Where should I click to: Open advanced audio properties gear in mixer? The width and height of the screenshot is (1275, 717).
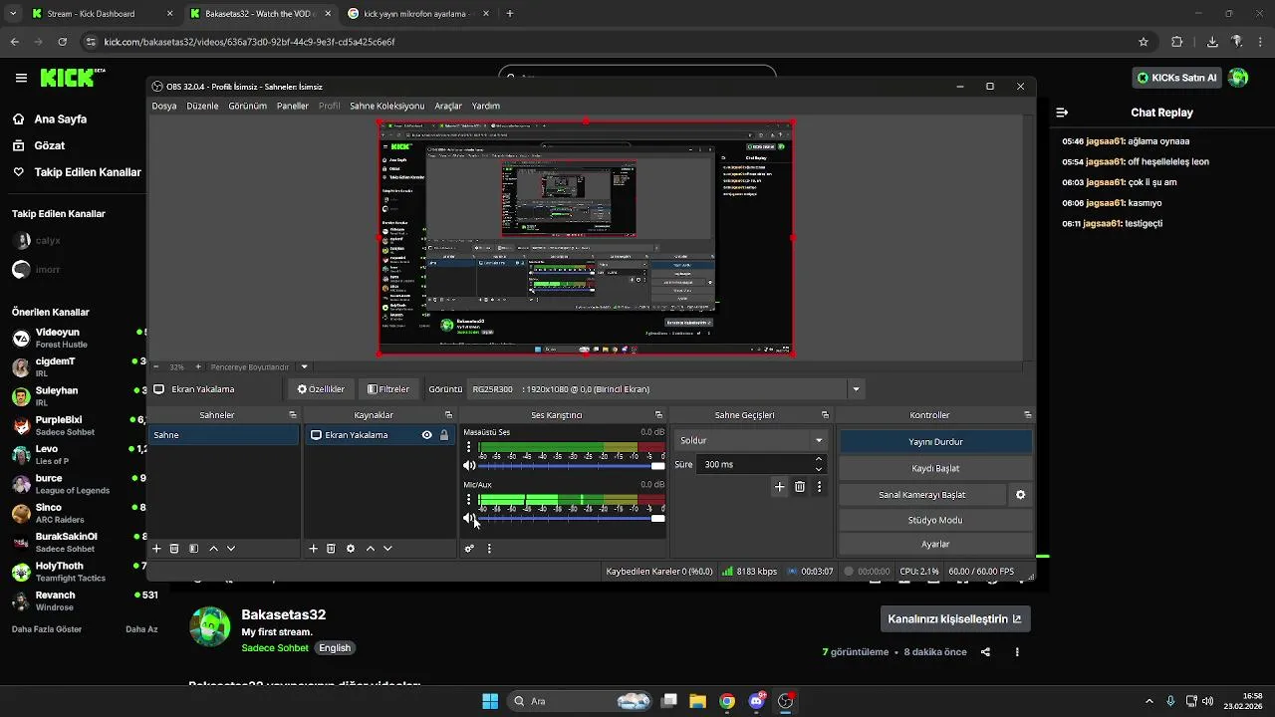(469, 549)
